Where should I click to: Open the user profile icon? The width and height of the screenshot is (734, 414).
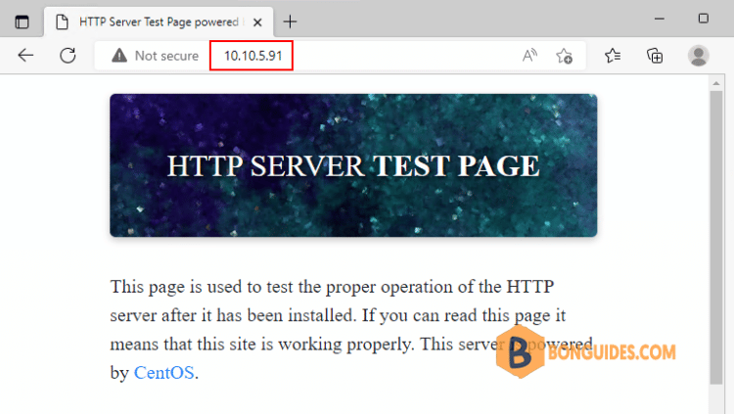coord(698,56)
